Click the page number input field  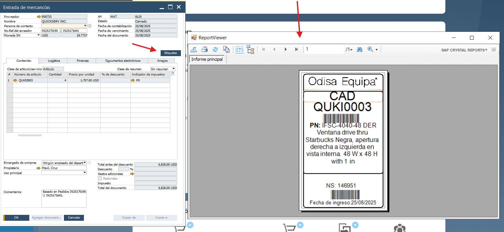[323, 49]
